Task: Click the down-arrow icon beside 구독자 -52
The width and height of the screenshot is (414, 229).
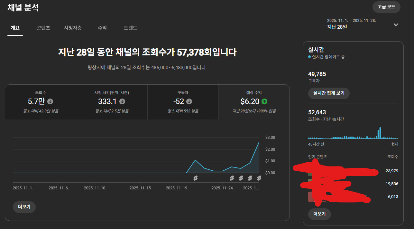Action: pyautogui.click(x=189, y=101)
